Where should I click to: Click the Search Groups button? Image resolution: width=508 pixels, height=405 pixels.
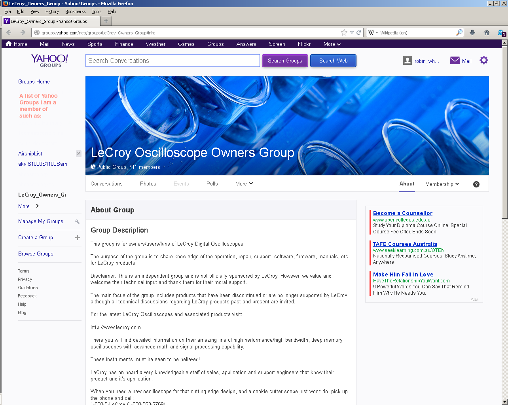point(285,61)
